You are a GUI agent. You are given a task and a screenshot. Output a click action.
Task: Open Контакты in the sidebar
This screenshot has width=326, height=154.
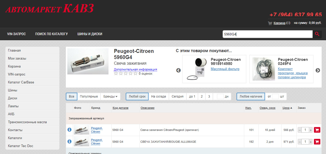pos(32,130)
